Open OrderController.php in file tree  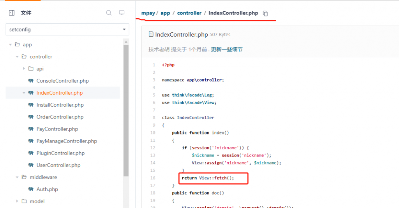60,117
